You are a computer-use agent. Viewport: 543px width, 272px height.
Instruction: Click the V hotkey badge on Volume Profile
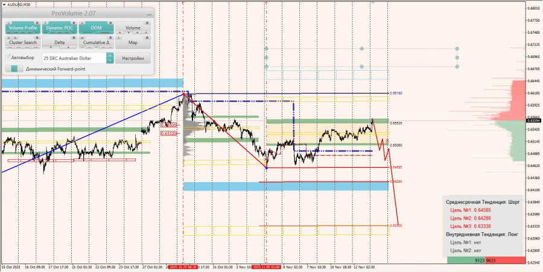tap(9, 23)
